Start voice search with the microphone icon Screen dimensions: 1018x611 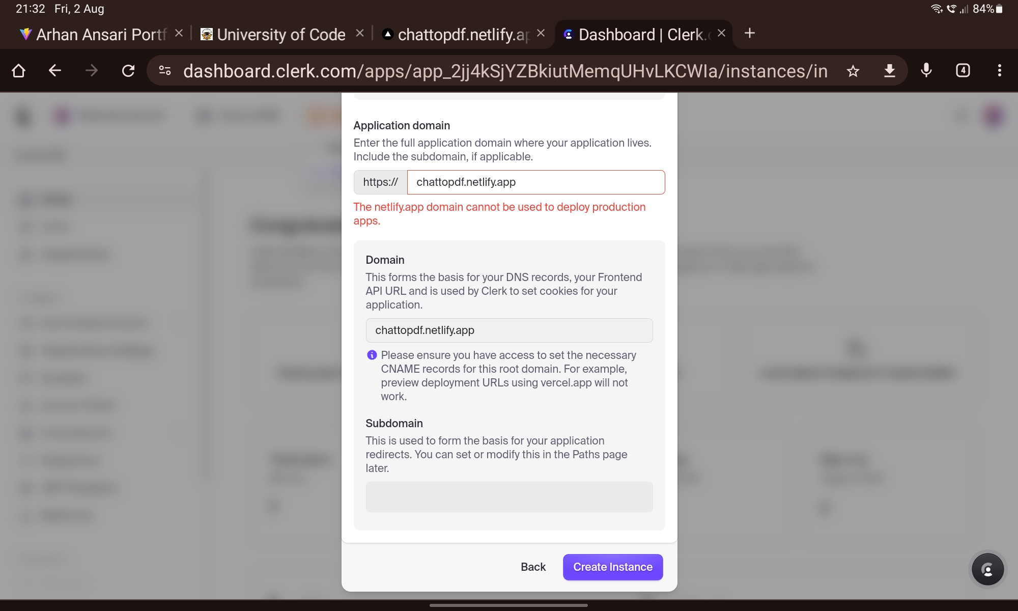click(926, 71)
